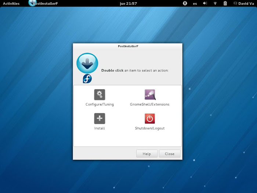Click the 'Configure/Tuning' label
Screen dimensions: 257x193
click(99, 104)
